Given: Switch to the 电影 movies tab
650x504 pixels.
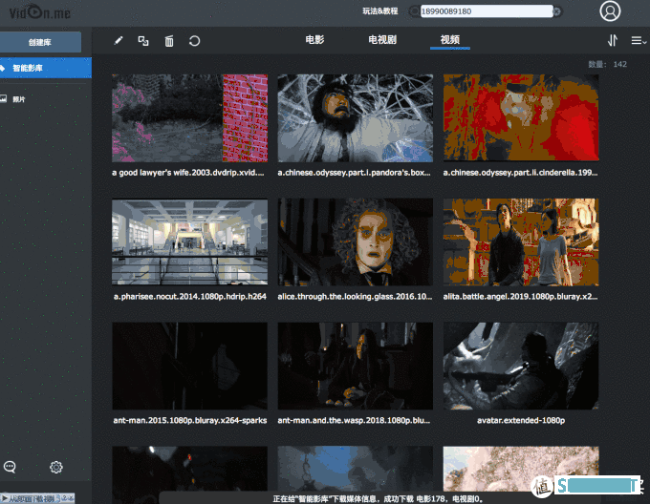Looking at the screenshot, I should tap(314, 40).
